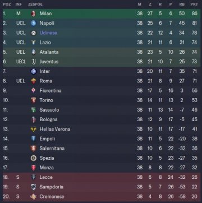Open the Torino team name
The height and width of the screenshot is (203, 202).
click(46, 100)
